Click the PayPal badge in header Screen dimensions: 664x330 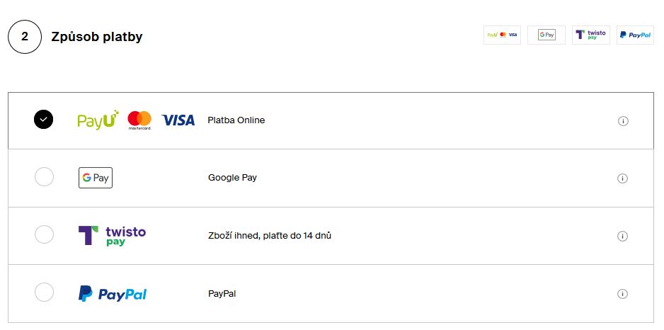pos(635,35)
